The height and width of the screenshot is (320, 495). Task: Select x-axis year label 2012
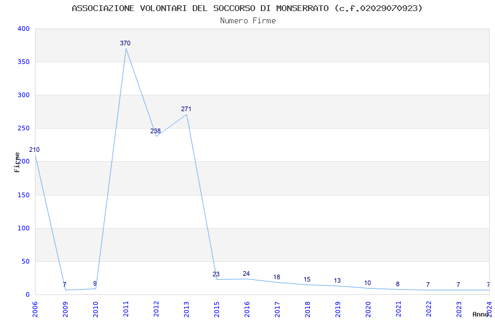click(156, 310)
